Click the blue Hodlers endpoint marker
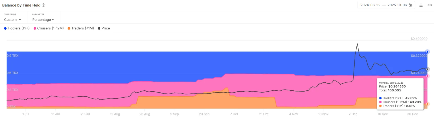 tap(427, 52)
